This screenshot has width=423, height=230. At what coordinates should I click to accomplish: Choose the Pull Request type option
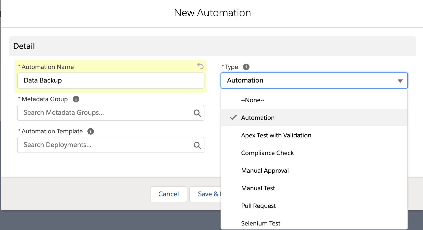314,206
